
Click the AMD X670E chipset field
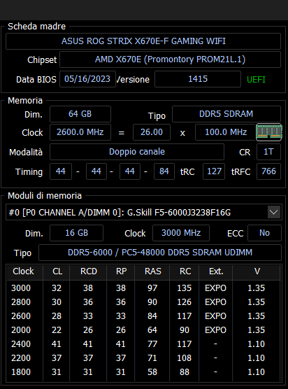click(170, 59)
